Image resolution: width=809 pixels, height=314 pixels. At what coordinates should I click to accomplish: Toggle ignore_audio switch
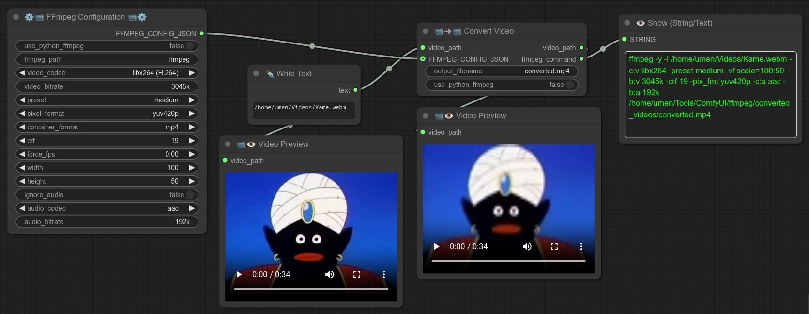[190, 195]
